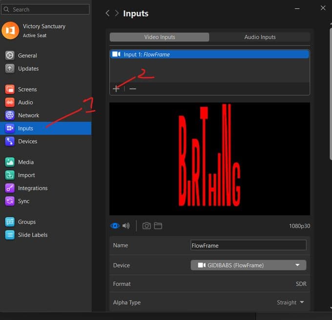This screenshot has height=320, width=332.
Task: Minimize the settings window
Action: (297, 9)
